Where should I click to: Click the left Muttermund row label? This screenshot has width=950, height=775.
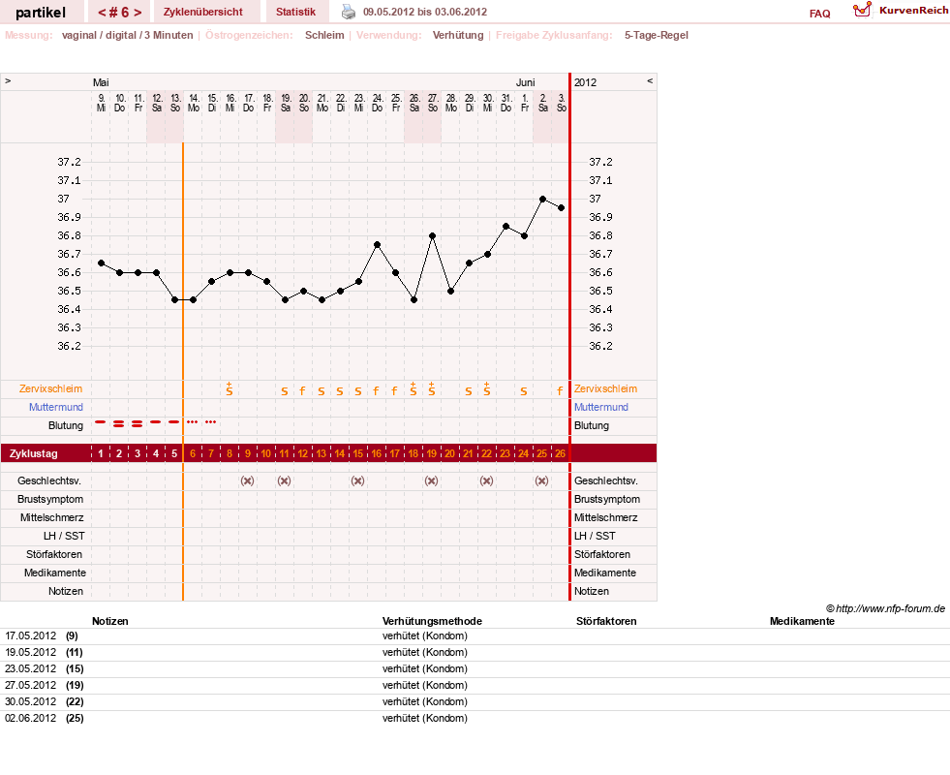(56, 407)
